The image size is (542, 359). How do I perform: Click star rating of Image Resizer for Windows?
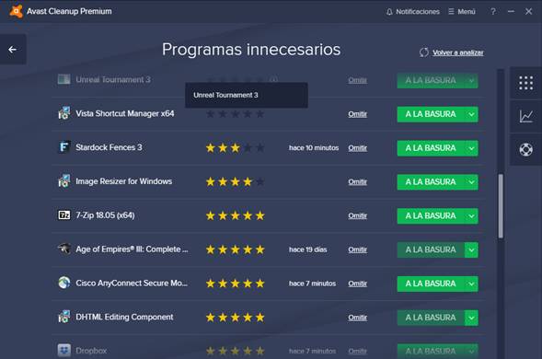[235, 182]
